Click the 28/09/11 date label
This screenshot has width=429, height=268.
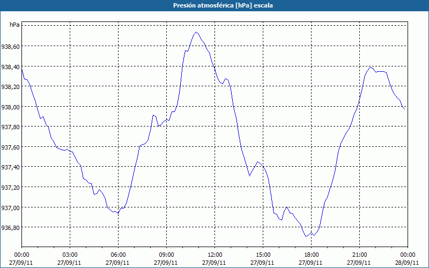pos(408,263)
